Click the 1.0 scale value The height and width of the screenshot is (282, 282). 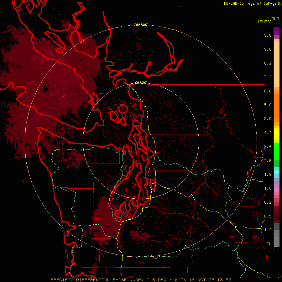click(x=268, y=188)
